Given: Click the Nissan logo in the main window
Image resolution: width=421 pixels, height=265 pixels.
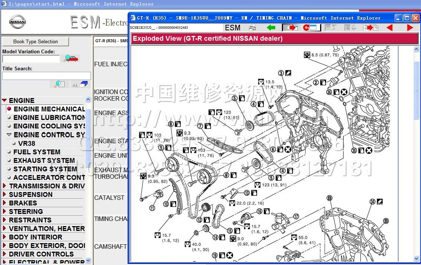Looking at the screenshot, I should (x=17, y=22).
